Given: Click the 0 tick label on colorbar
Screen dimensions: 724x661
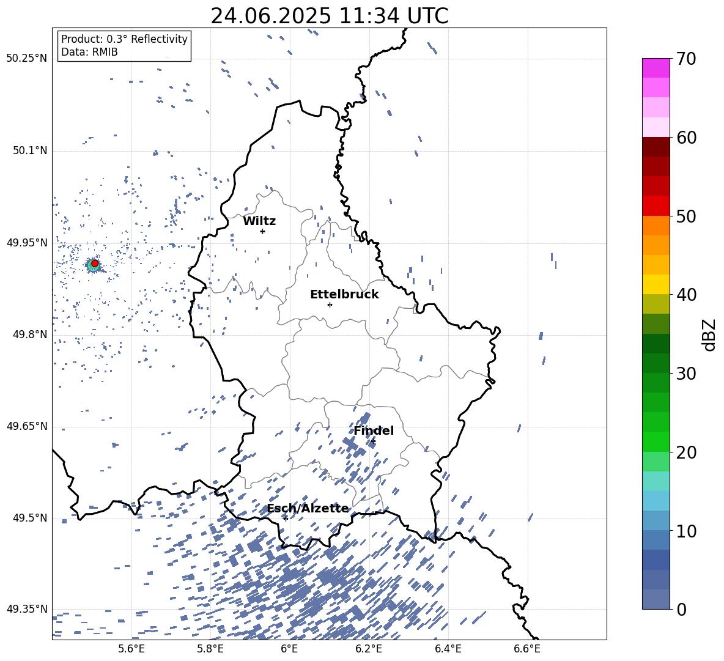Looking at the screenshot, I should 681,609.
